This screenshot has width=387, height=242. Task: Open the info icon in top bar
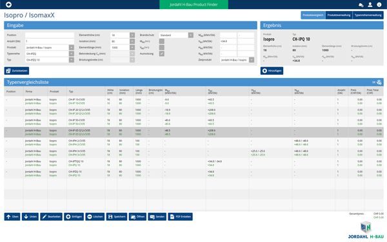(379, 5)
